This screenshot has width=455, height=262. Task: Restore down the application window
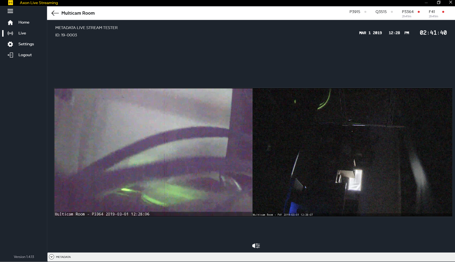pyautogui.click(x=438, y=3)
